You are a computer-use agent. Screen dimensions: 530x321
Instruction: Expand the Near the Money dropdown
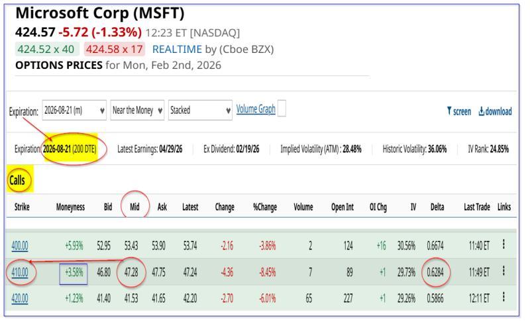[136, 111]
